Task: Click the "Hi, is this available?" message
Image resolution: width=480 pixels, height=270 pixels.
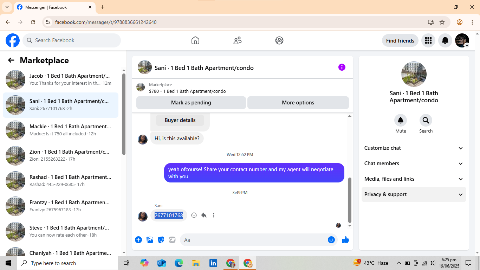Action: click(x=177, y=139)
